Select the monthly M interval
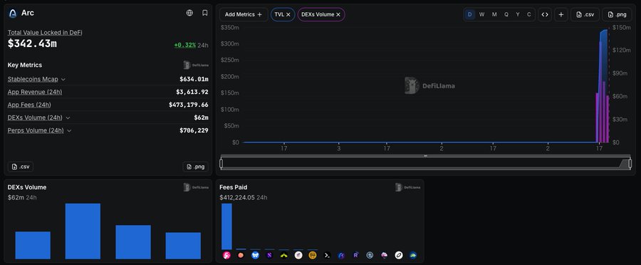641x265 pixels. [494, 15]
